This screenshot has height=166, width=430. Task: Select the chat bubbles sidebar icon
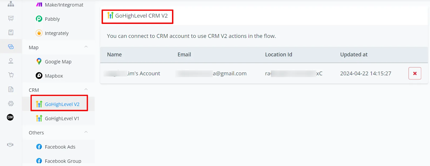tap(11, 47)
